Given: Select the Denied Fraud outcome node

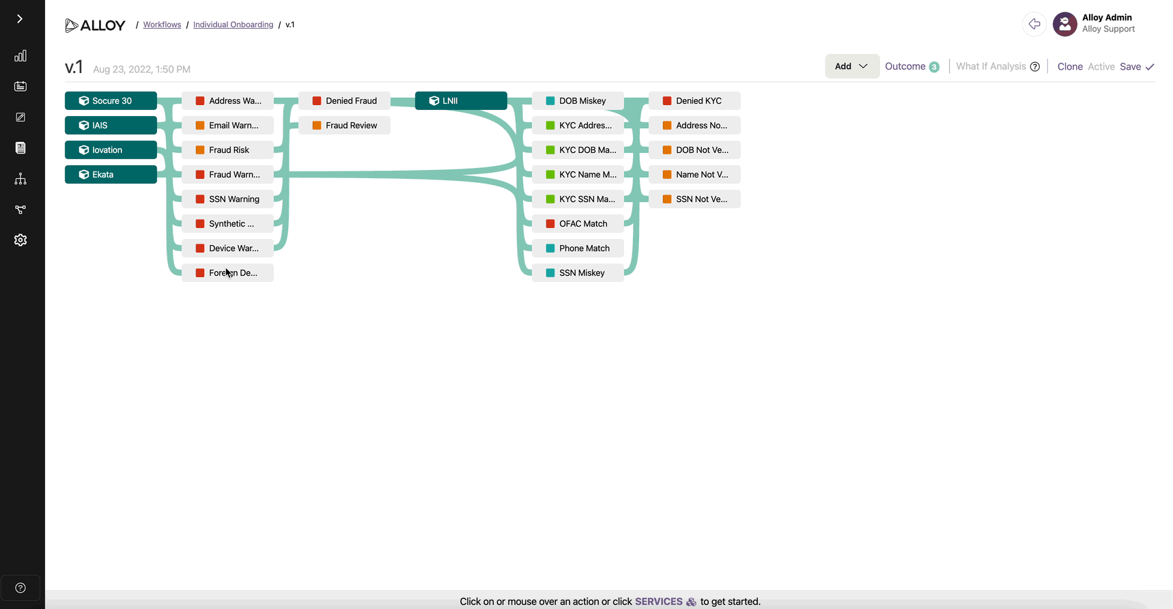Looking at the screenshot, I should point(344,100).
